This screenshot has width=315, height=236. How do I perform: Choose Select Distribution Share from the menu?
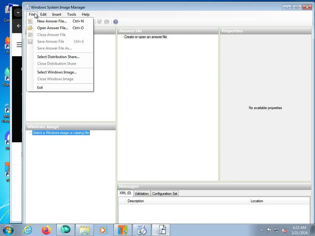(60, 57)
